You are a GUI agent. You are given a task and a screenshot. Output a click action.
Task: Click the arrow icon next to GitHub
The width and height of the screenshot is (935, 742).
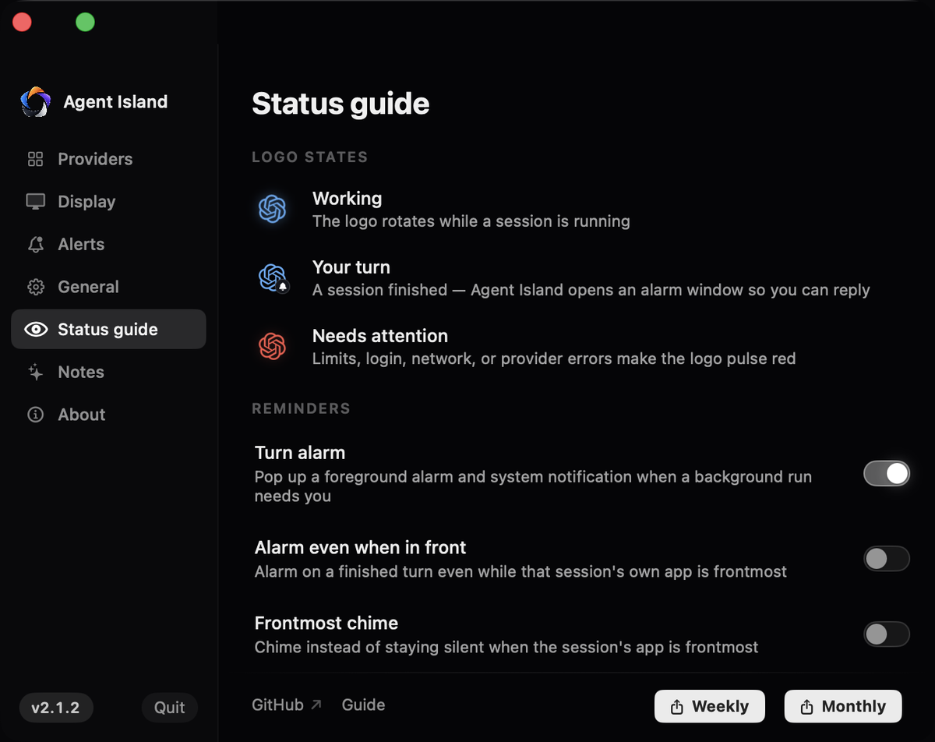pos(316,705)
